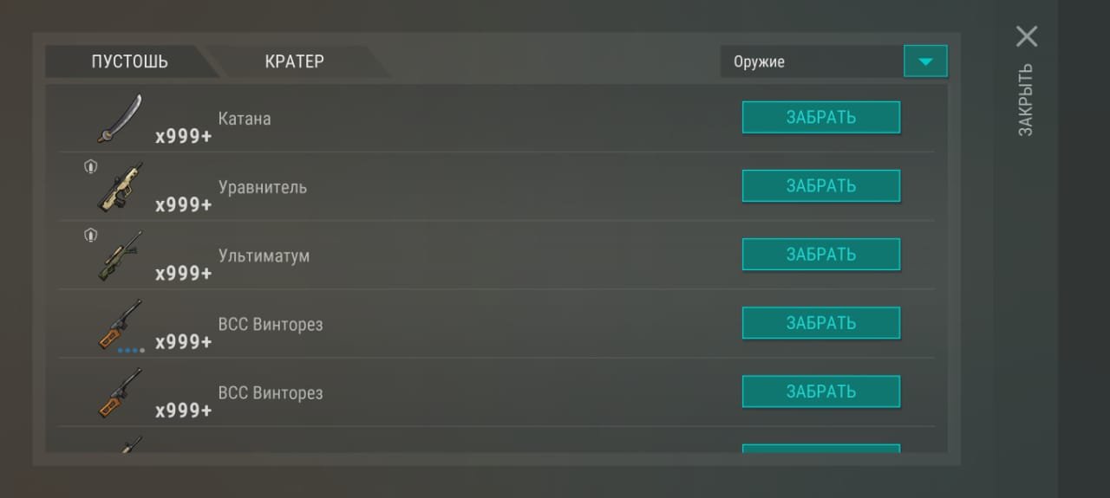The width and height of the screenshot is (1110, 498).
Task: Click the X close icon
Action: [x=1027, y=36]
